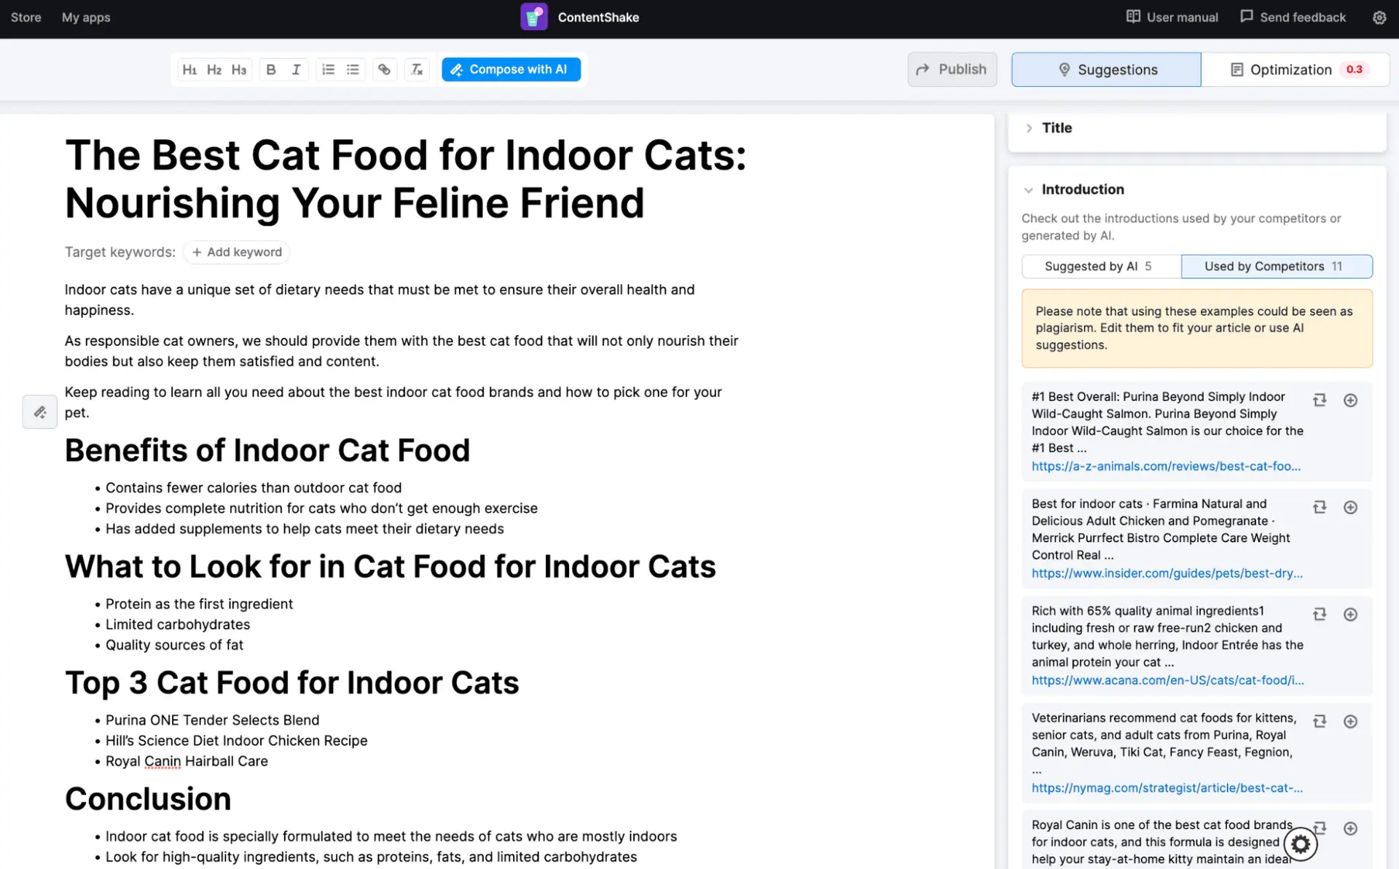1399x869 pixels.
Task: Switch to the Optimization tab
Action: click(1295, 69)
